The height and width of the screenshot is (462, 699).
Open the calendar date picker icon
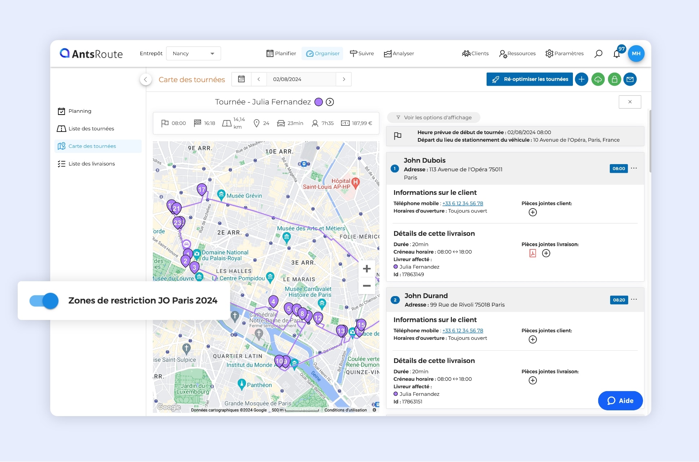(x=241, y=79)
